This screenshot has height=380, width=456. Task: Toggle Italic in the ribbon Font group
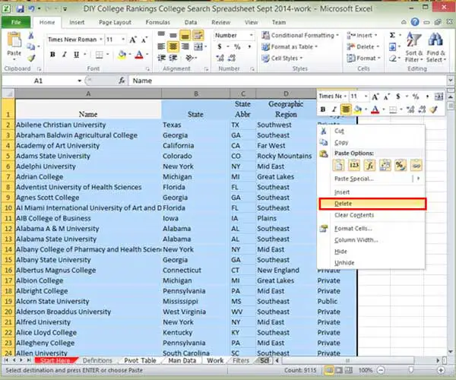point(65,55)
